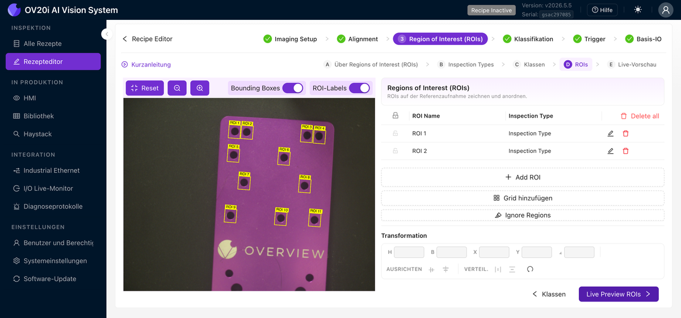Click the Y position input field
The image size is (681, 318).
tap(537, 252)
